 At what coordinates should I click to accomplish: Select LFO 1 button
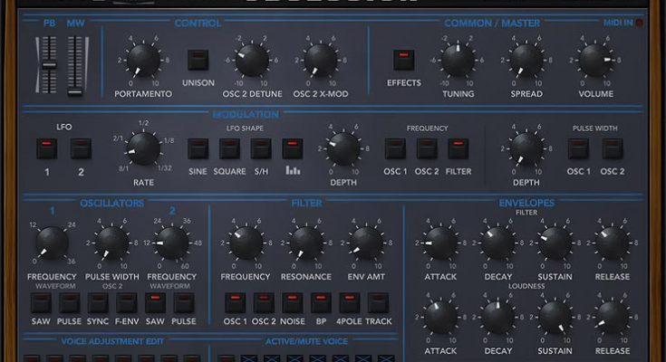46,148
